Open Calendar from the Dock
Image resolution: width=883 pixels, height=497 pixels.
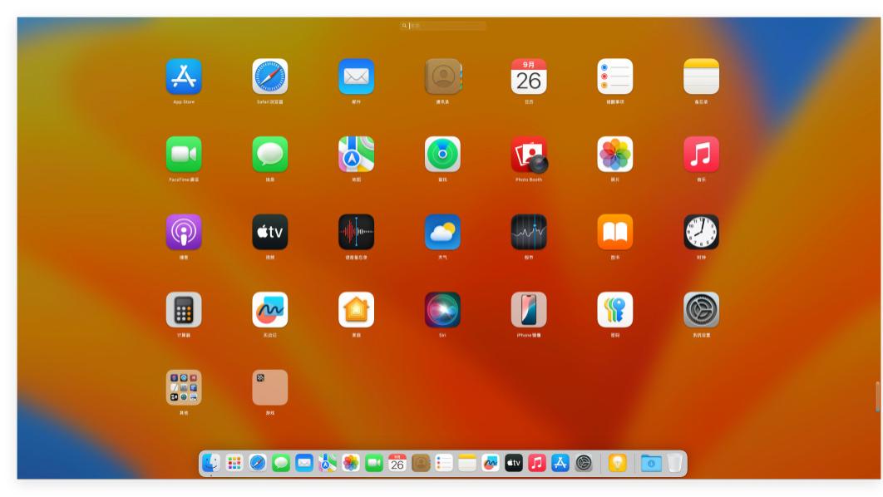pos(397,463)
